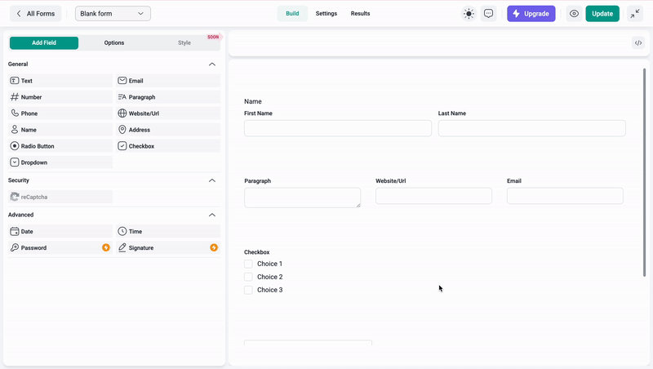Image resolution: width=653 pixels, height=369 pixels.
Task: Open the embed code icon
Action: point(638,43)
